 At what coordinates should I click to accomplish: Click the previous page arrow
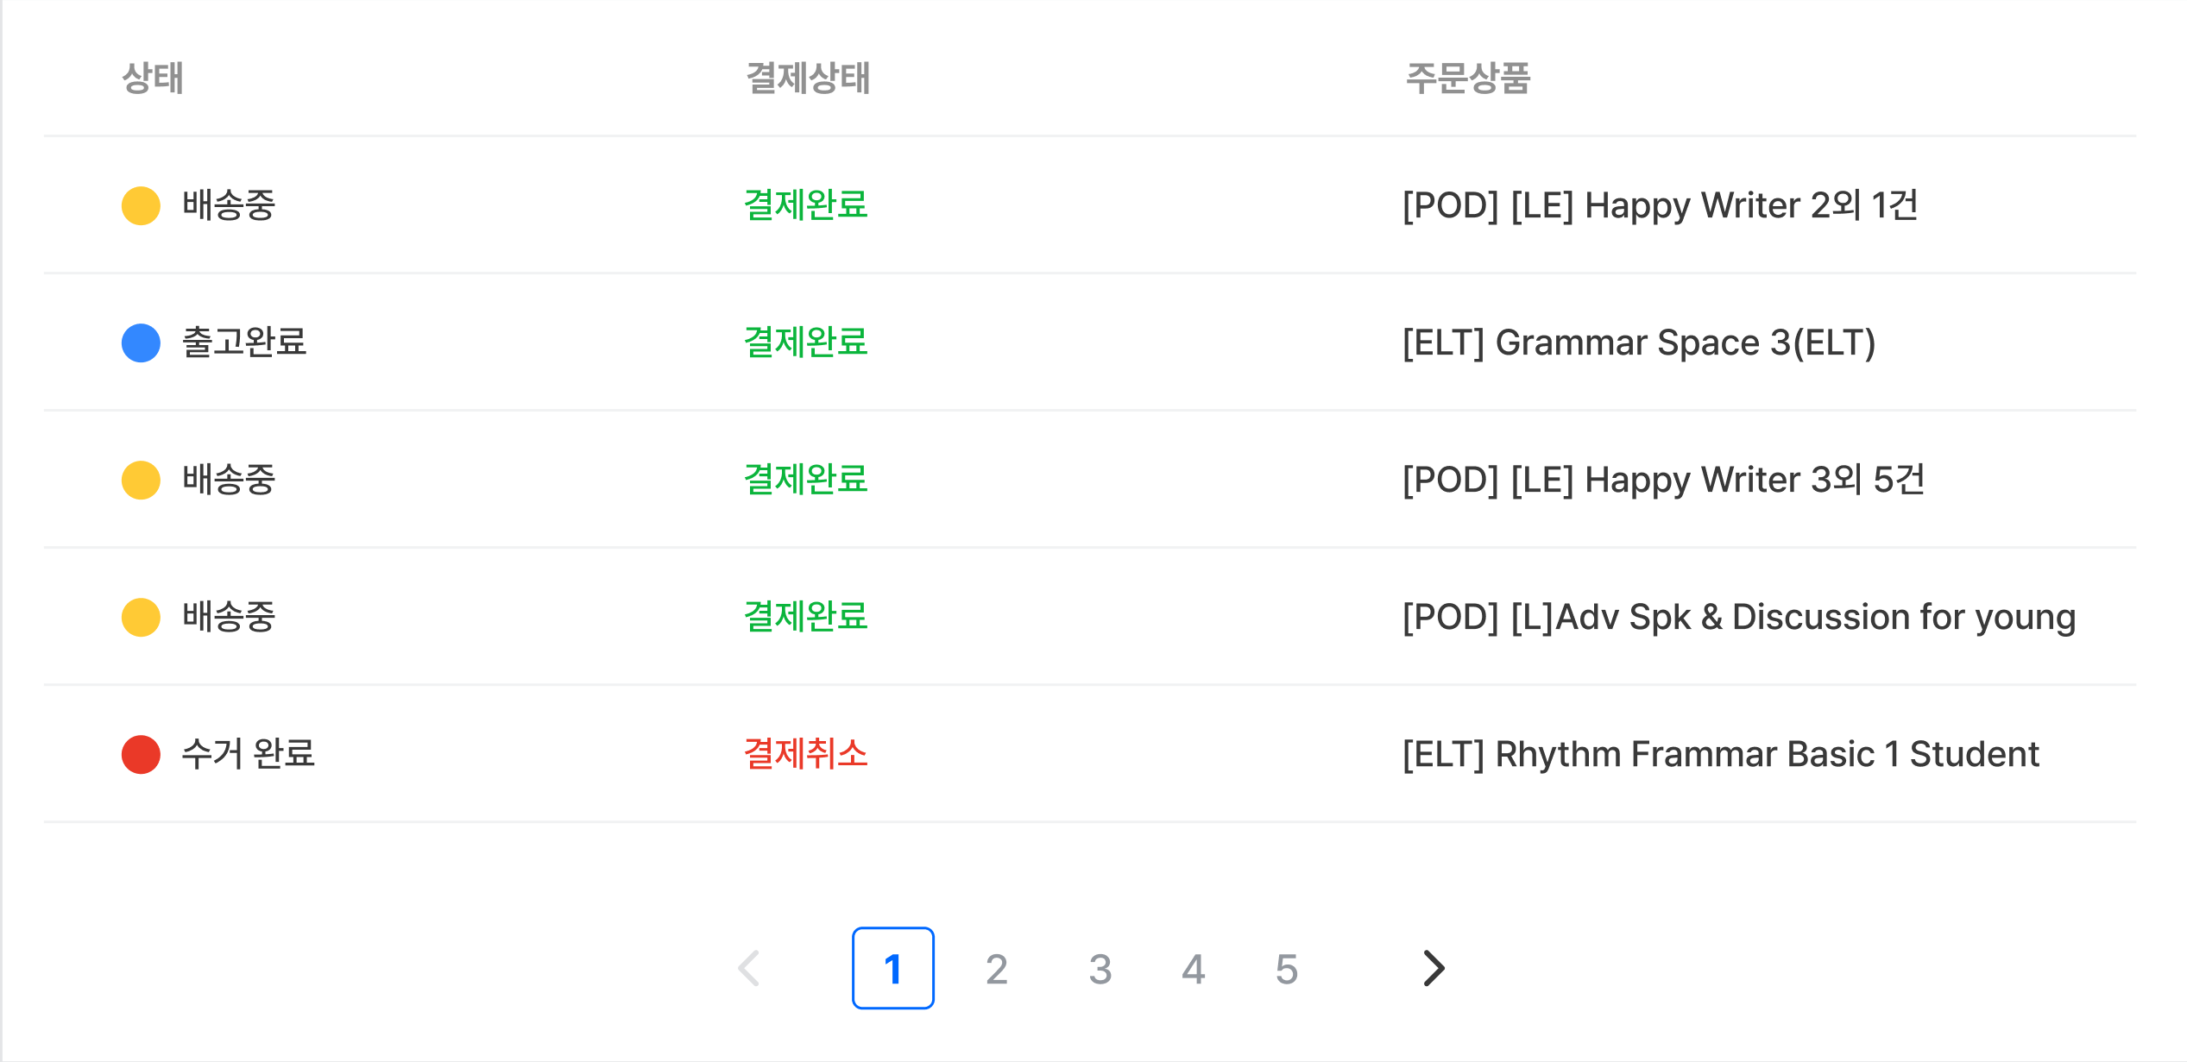point(749,968)
